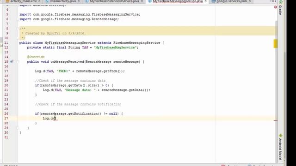Viewport: 296px width, 166px height.
Task: Click extends FirebaseMessagingService on line 11
Action: (x=129, y=43)
